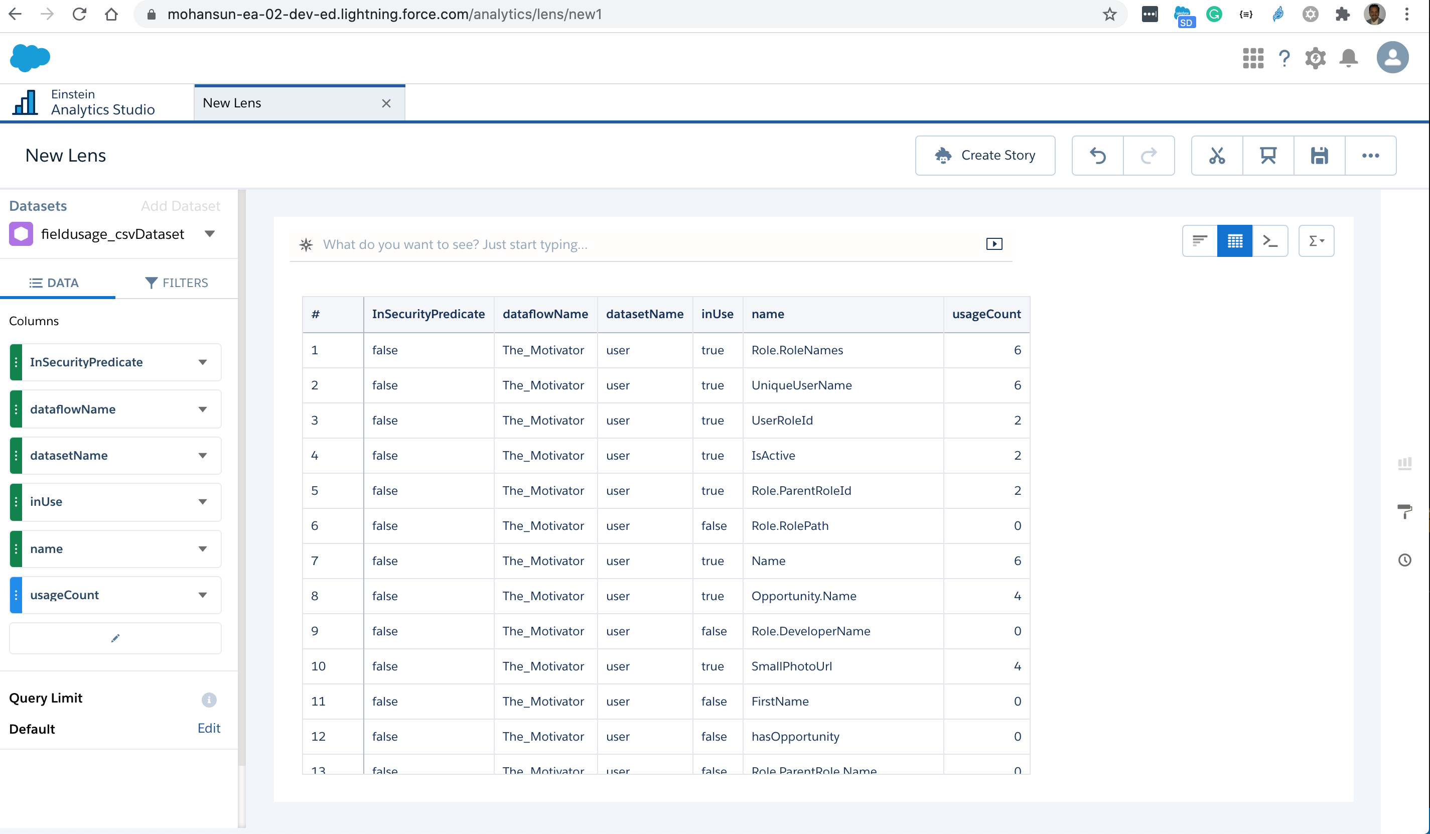This screenshot has height=834, width=1430.
Task: Toggle the query play box icon
Action: 994,244
